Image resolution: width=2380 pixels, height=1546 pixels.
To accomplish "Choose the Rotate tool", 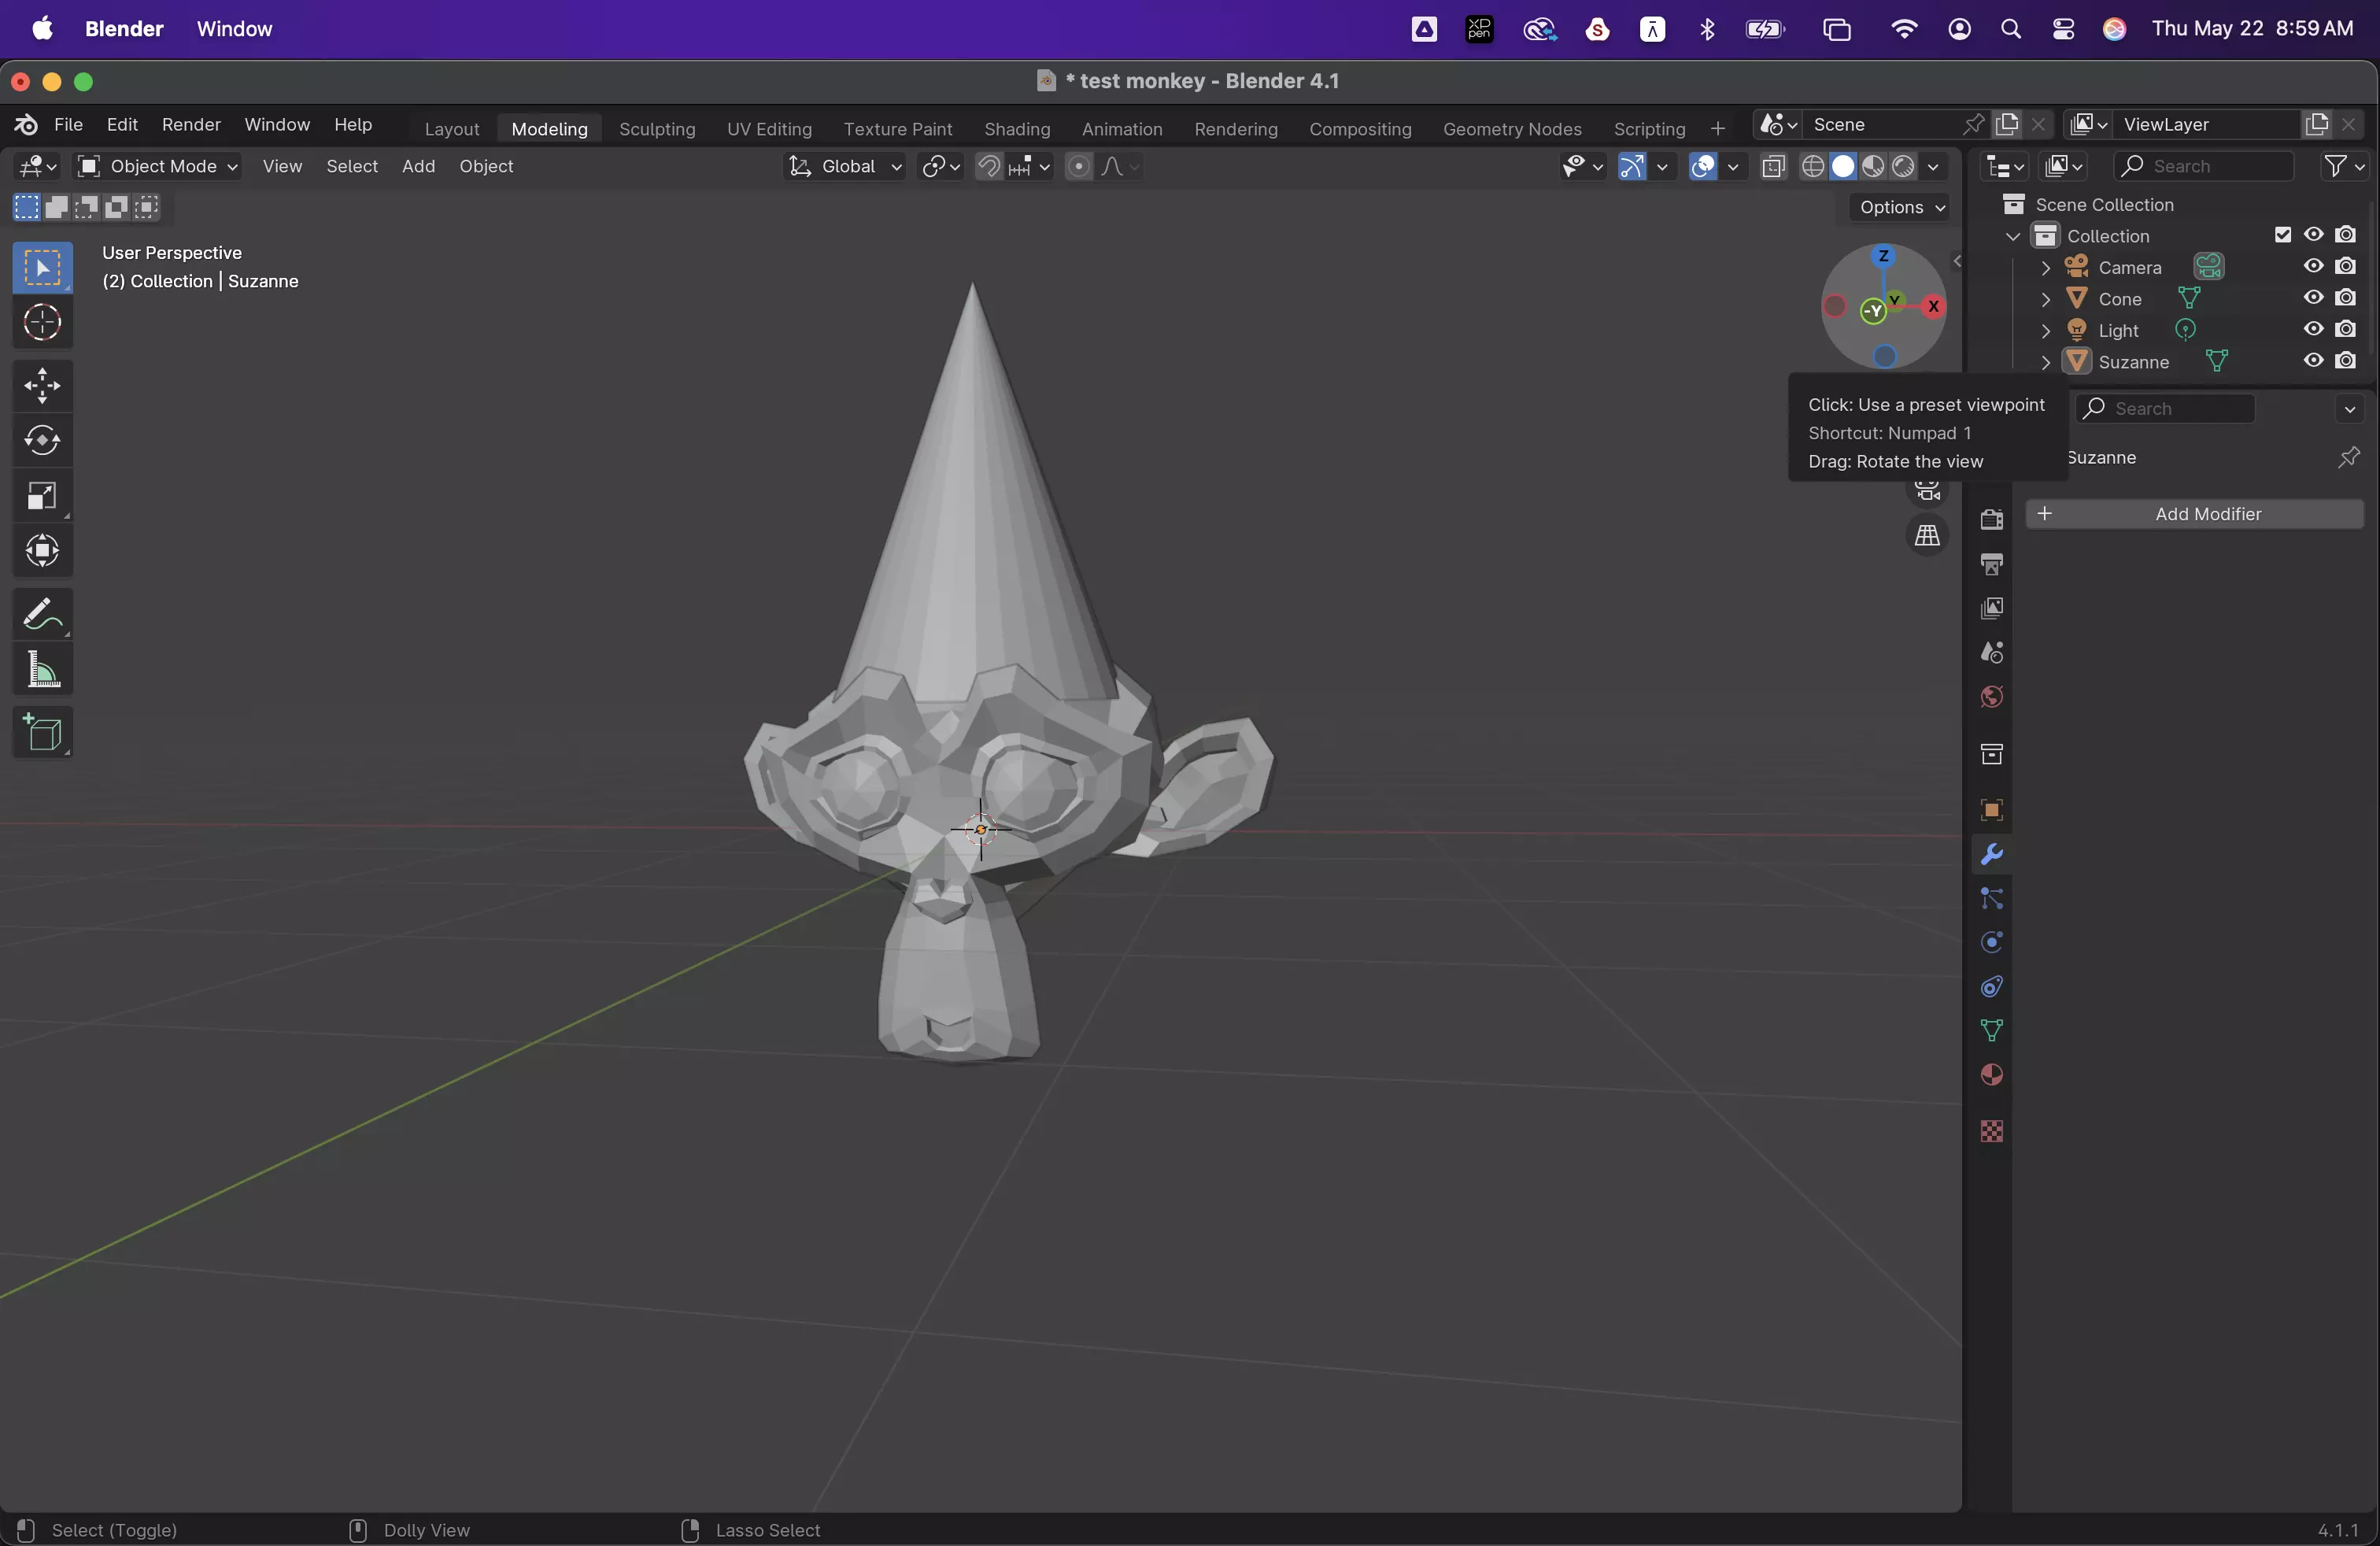I will click(x=42, y=440).
